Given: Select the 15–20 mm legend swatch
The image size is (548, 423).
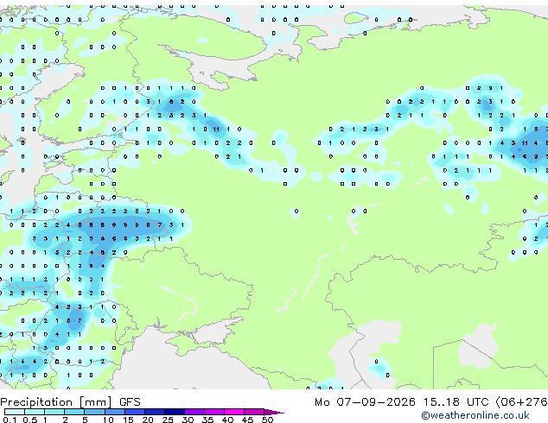Looking at the screenshot, I should point(134,412).
